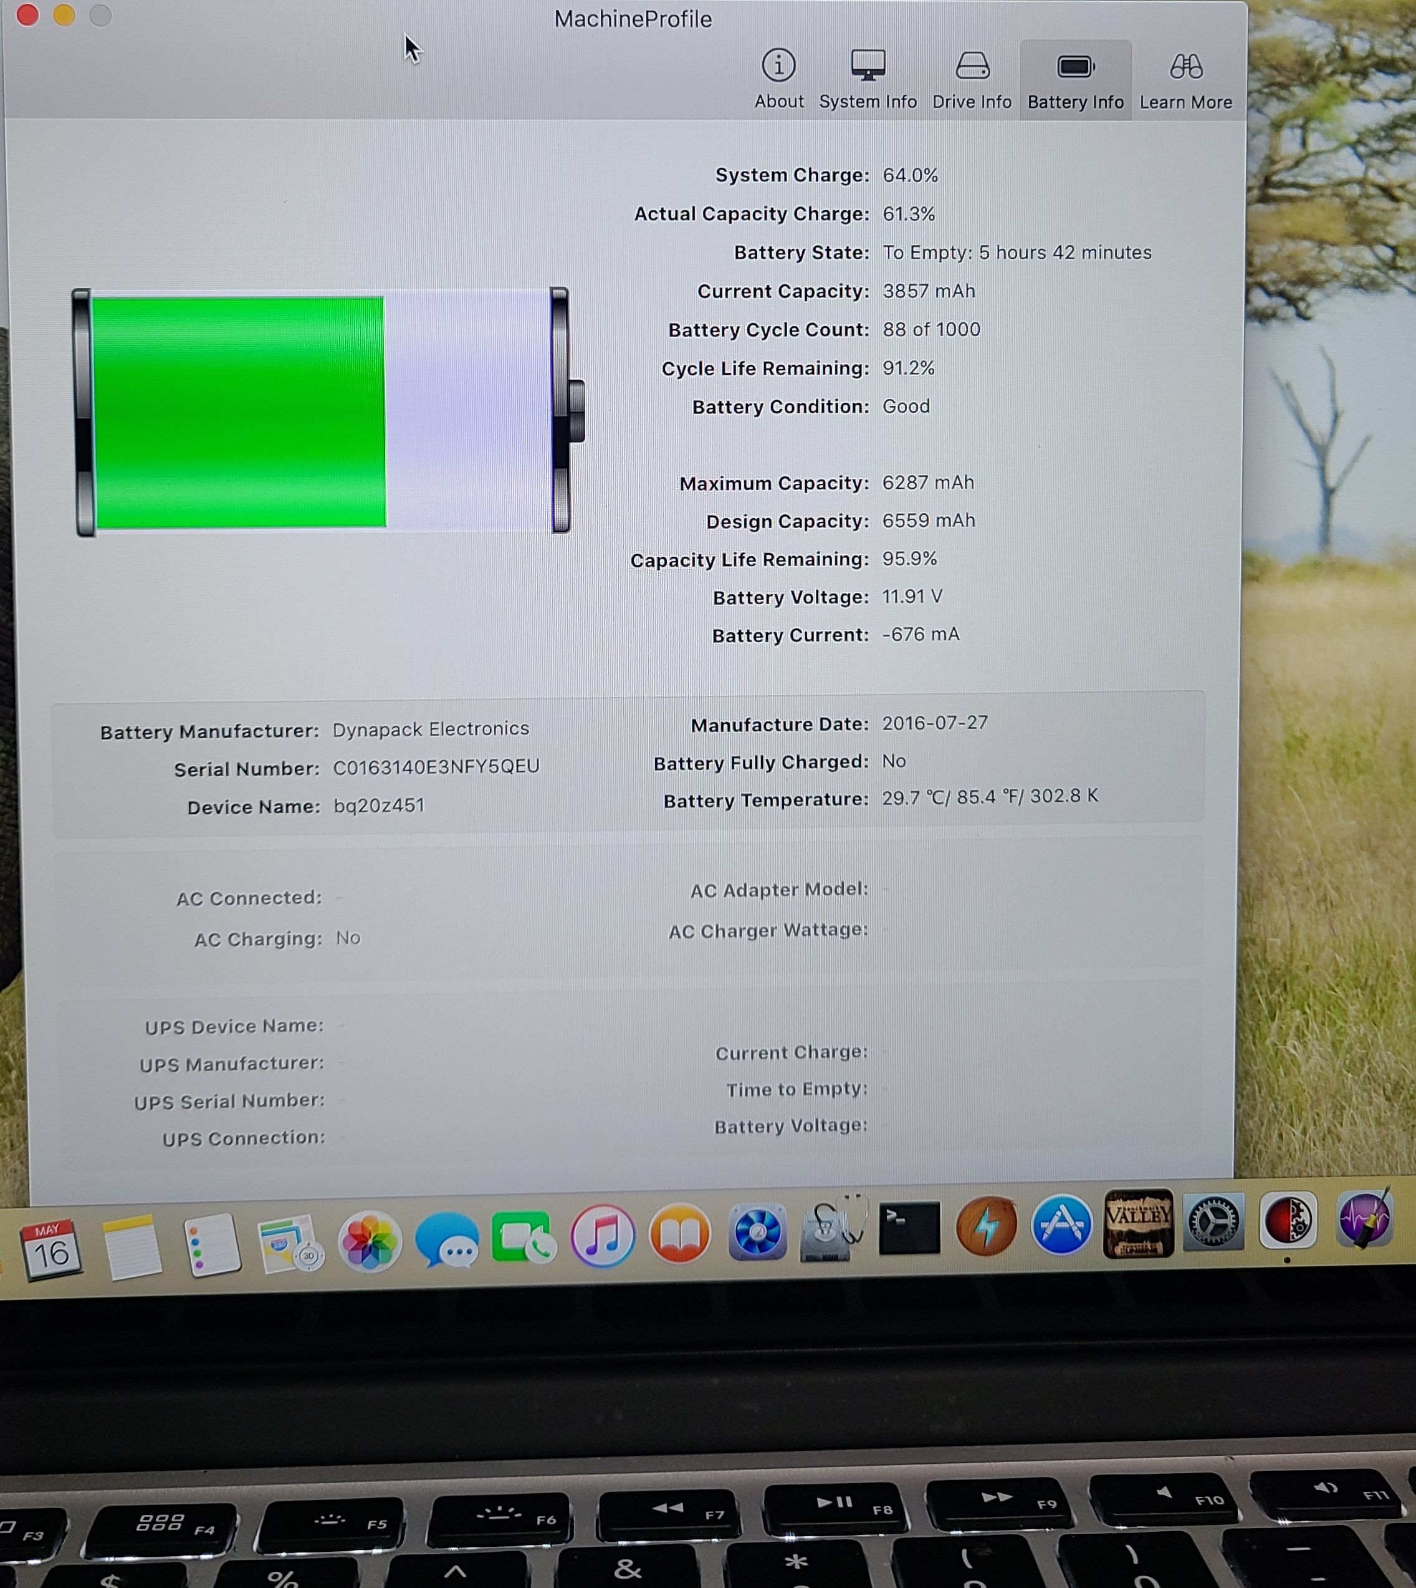Open FaceTime in the dock
This screenshot has height=1588, width=1416.
[x=524, y=1236]
